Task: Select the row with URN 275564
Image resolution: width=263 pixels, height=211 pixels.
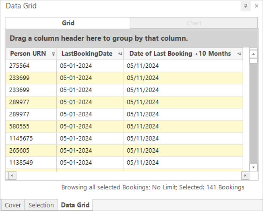Action: (124, 66)
